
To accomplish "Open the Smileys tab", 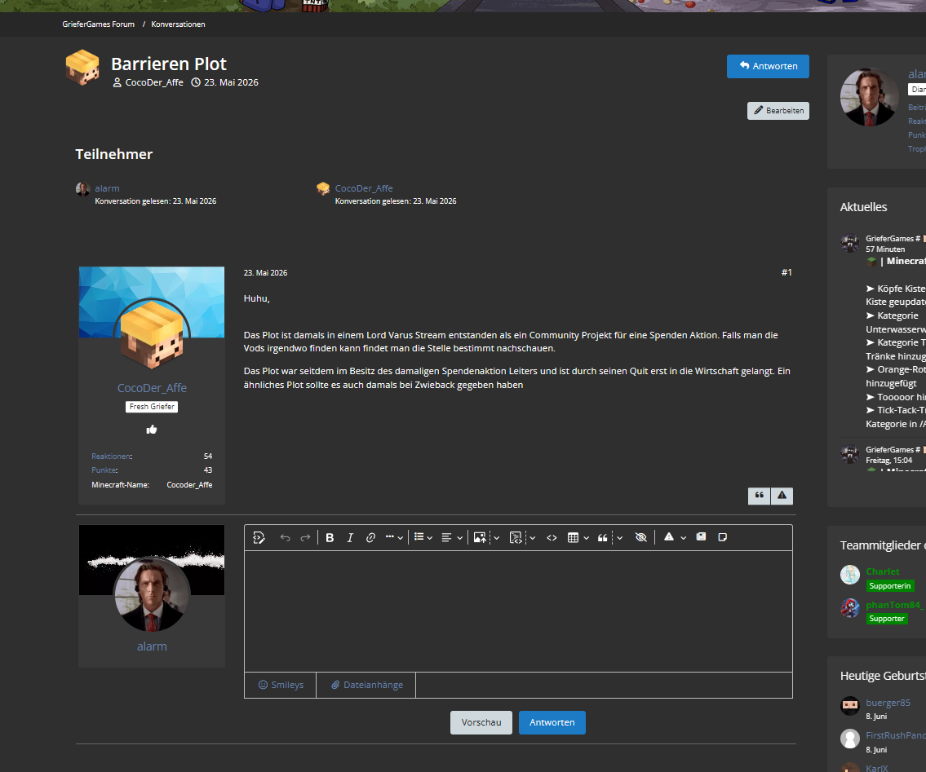I will click(x=281, y=685).
